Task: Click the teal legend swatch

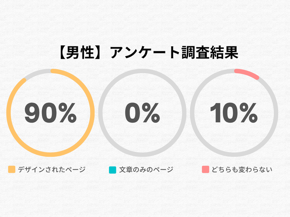Action: 112,169
